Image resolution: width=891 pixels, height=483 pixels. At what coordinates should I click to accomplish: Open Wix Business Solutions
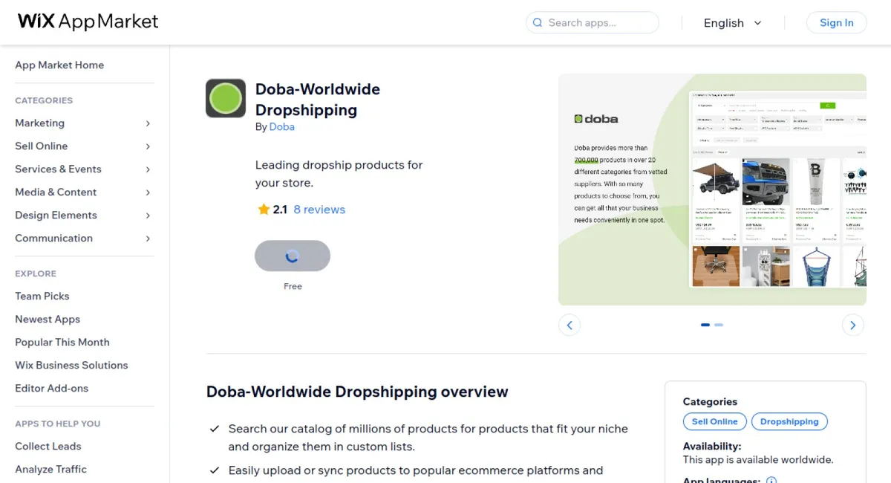pyautogui.click(x=71, y=365)
